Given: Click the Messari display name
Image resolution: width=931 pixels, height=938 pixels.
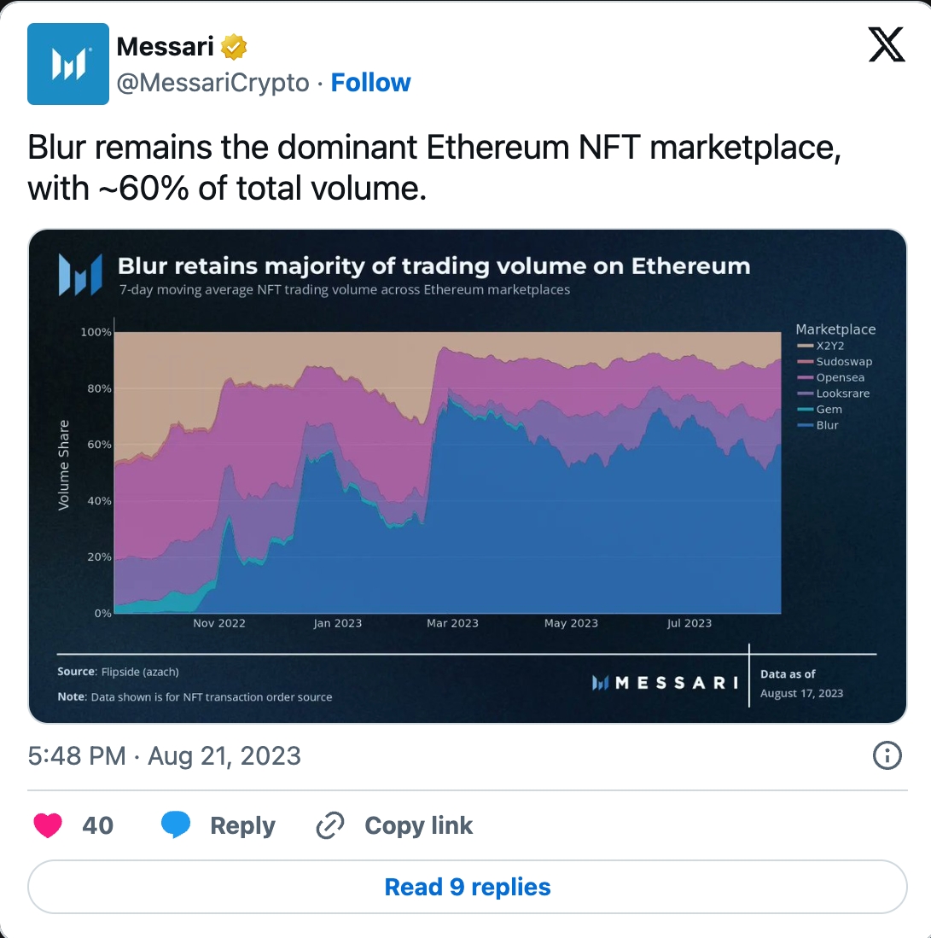Looking at the screenshot, I should click(165, 46).
